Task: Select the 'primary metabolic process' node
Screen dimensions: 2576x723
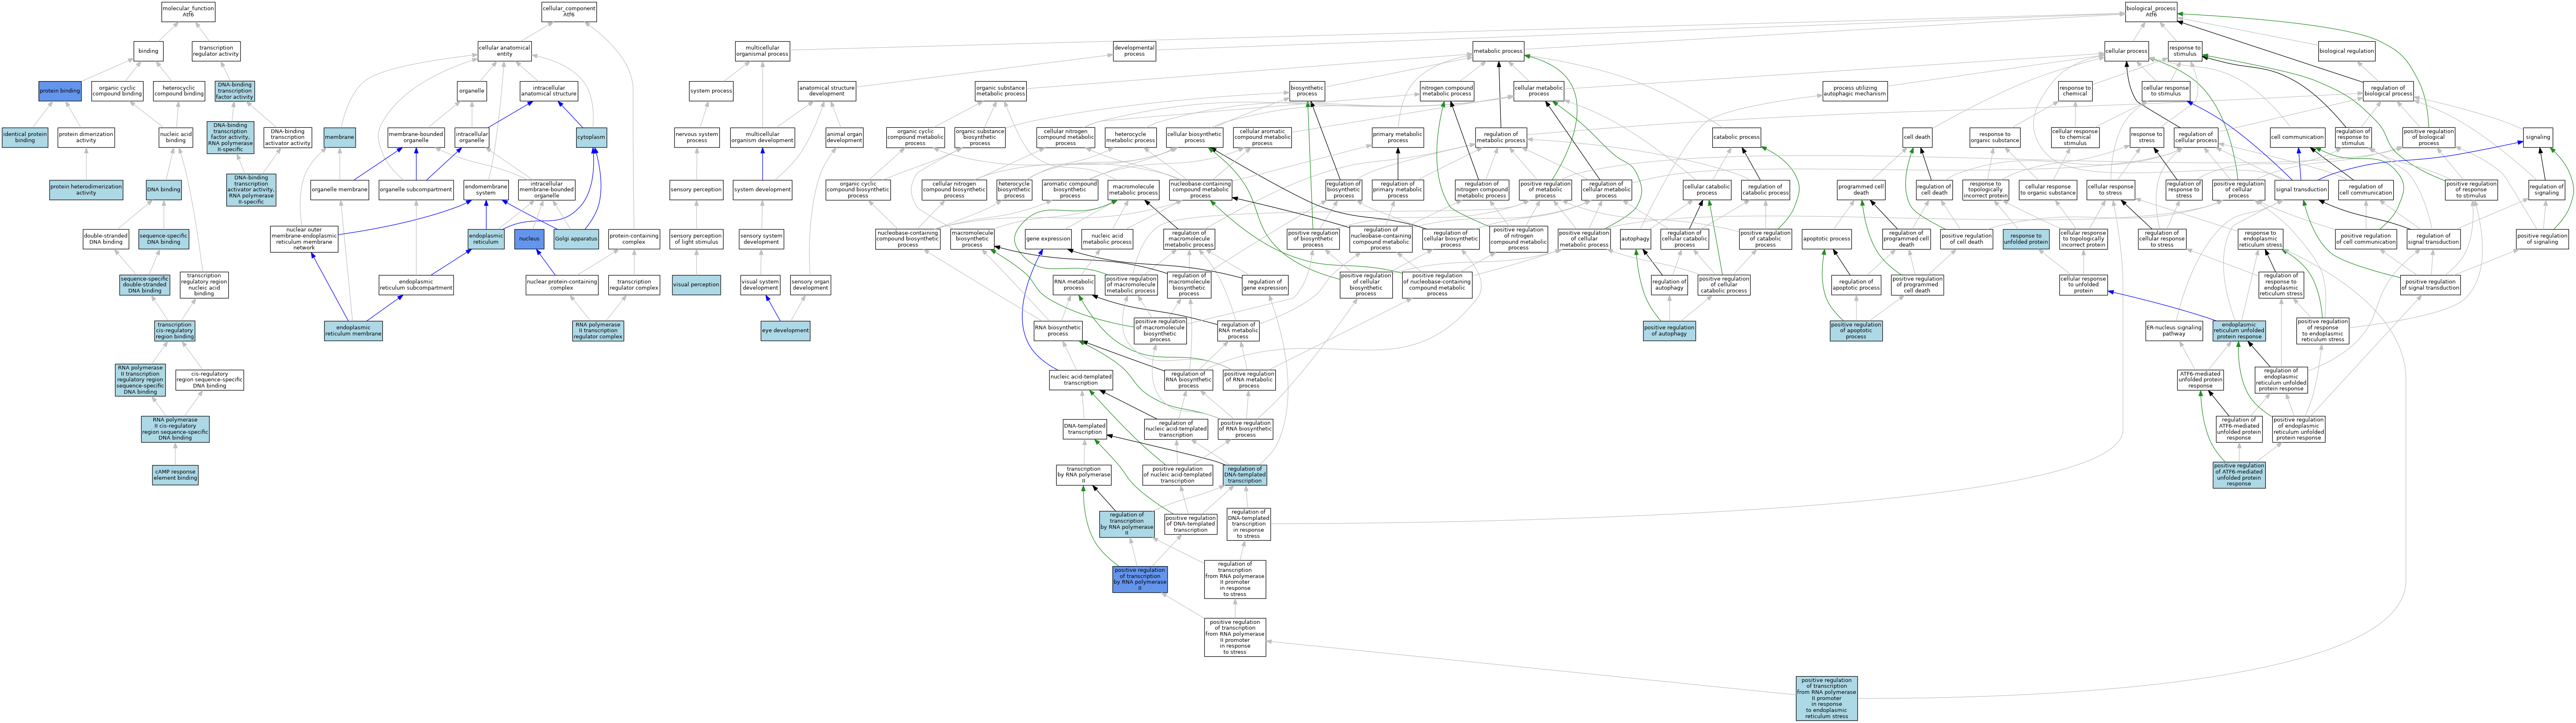Action: click(1397, 138)
